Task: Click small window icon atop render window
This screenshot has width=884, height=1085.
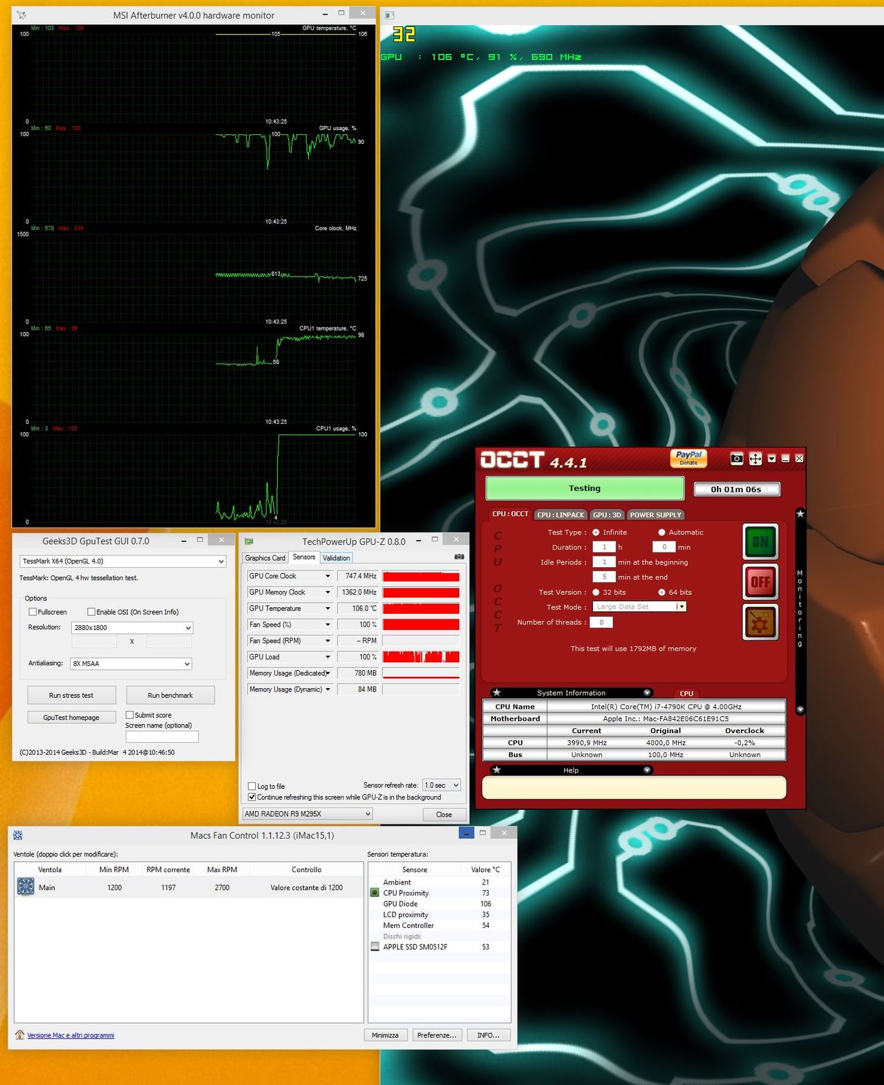Action: (x=389, y=15)
